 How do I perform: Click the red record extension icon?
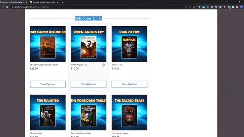coord(225,7)
